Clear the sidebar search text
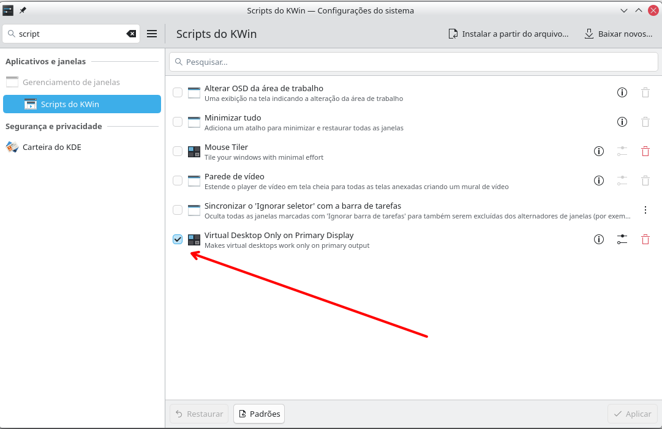The height and width of the screenshot is (429, 662). point(131,34)
